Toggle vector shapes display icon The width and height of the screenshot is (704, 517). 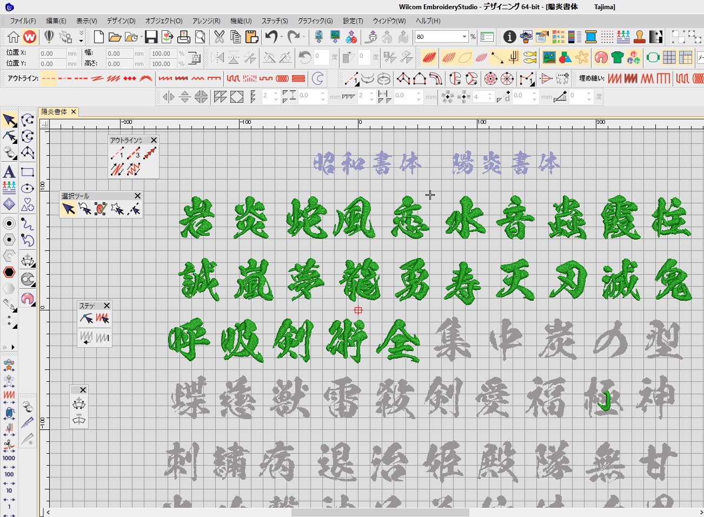(x=566, y=57)
